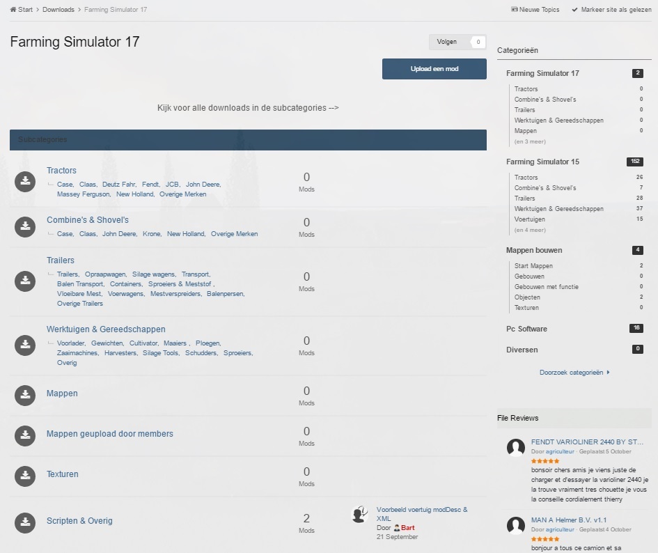Image resolution: width=658 pixels, height=553 pixels.
Task: Open the Zaaimachines link
Action: coord(77,352)
